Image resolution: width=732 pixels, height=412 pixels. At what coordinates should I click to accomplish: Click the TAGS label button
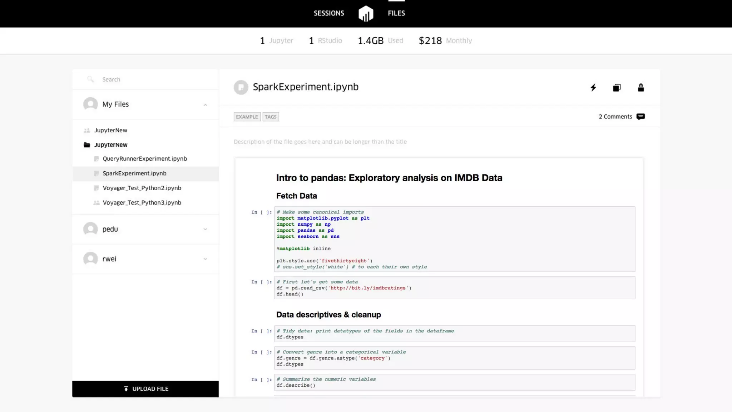click(271, 117)
